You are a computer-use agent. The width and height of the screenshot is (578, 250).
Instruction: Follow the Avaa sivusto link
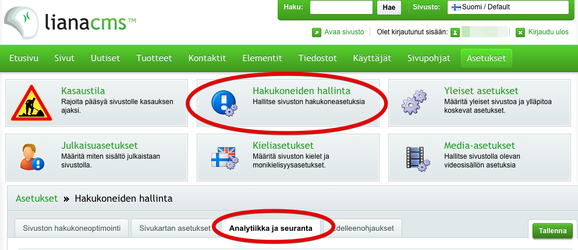coord(344,32)
